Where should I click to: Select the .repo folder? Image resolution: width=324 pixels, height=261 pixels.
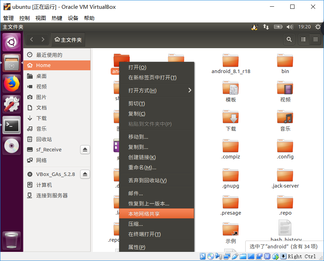click(x=285, y=205)
